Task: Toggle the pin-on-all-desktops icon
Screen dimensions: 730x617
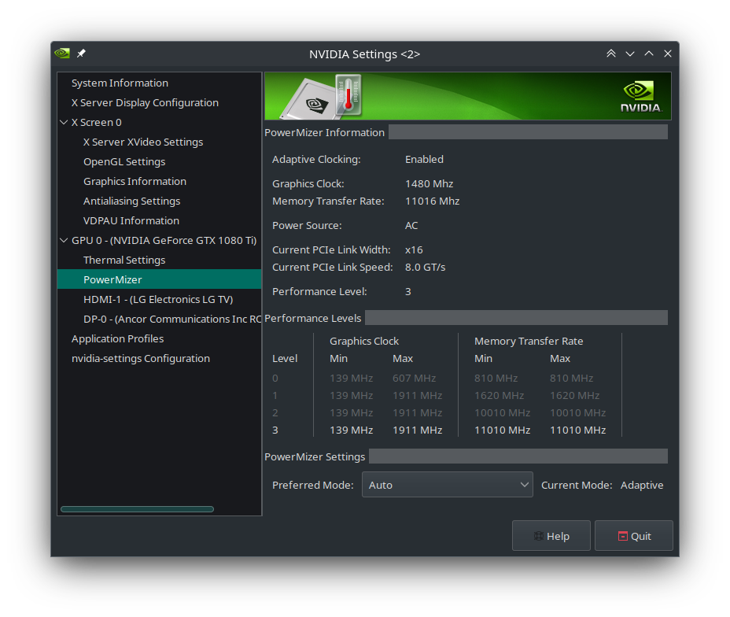Action: [81, 54]
